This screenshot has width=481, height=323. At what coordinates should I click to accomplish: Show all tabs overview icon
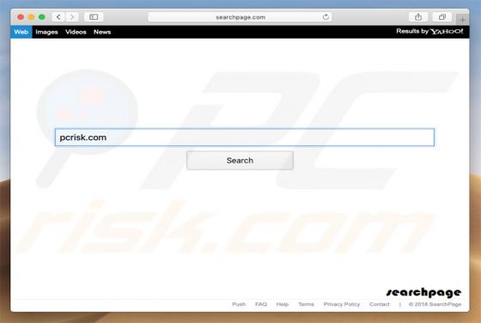pyautogui.click(x=442, y=17)
